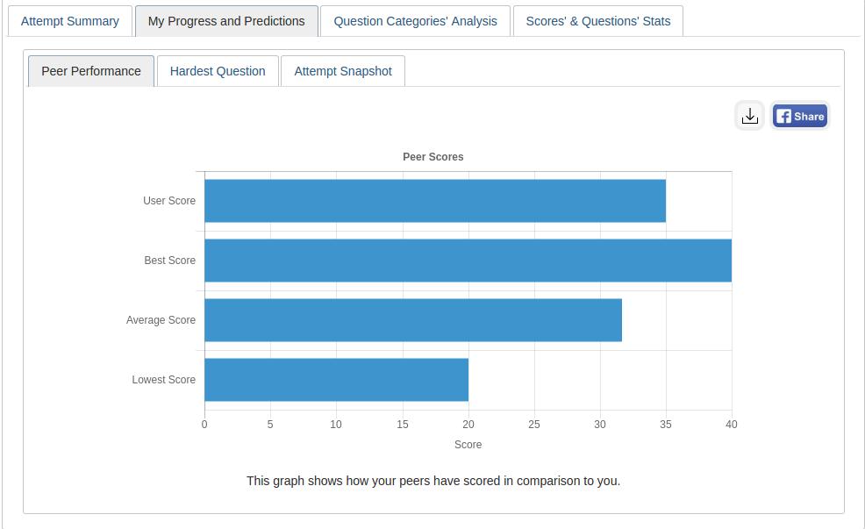Click the Best Score axis label
865x529 pixels.
click(x=170, y=261)
